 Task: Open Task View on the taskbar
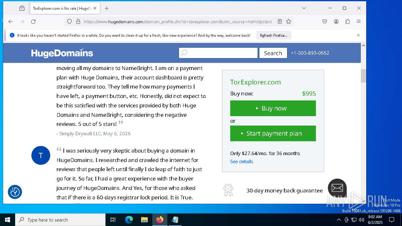point(113,220)
